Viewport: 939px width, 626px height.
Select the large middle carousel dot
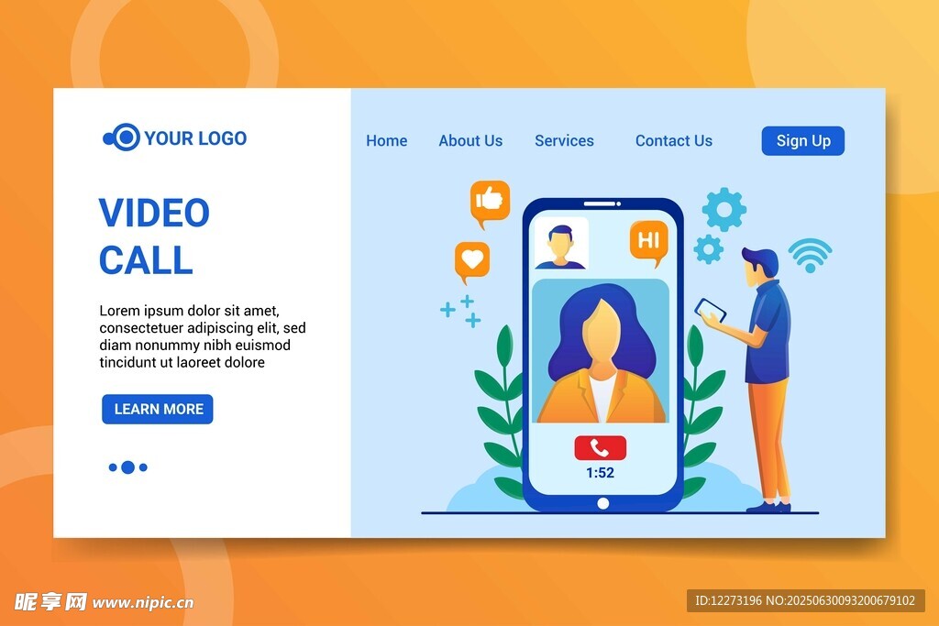pos(127,467)
